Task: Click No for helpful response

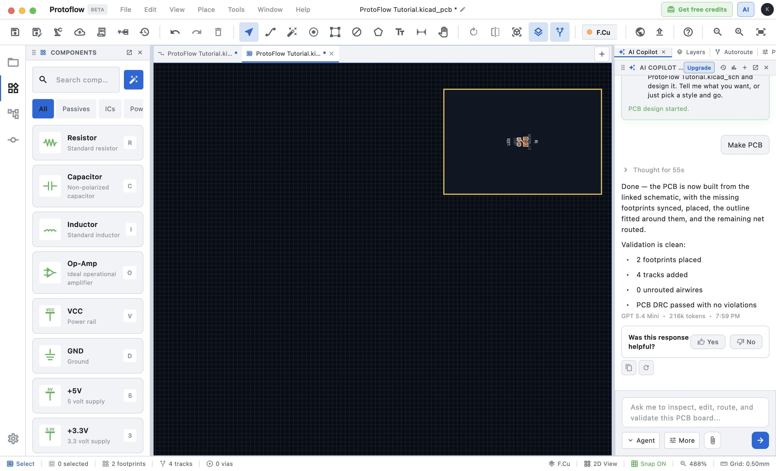Action: click(x=746, y=342)
